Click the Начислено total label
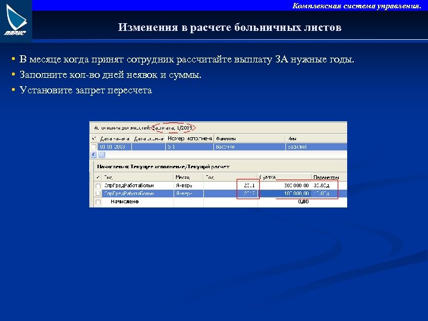 coord(125,202)
